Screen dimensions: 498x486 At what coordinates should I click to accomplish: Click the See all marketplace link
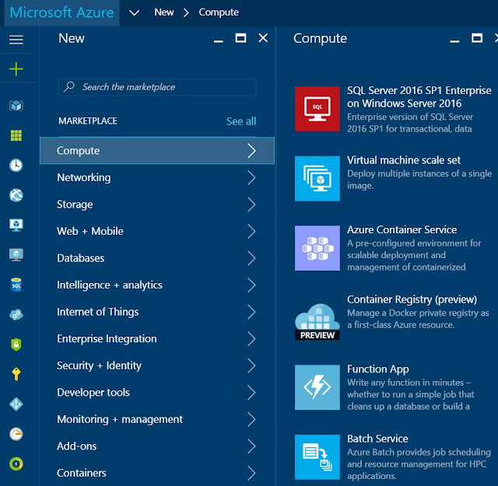pos(241,121)
